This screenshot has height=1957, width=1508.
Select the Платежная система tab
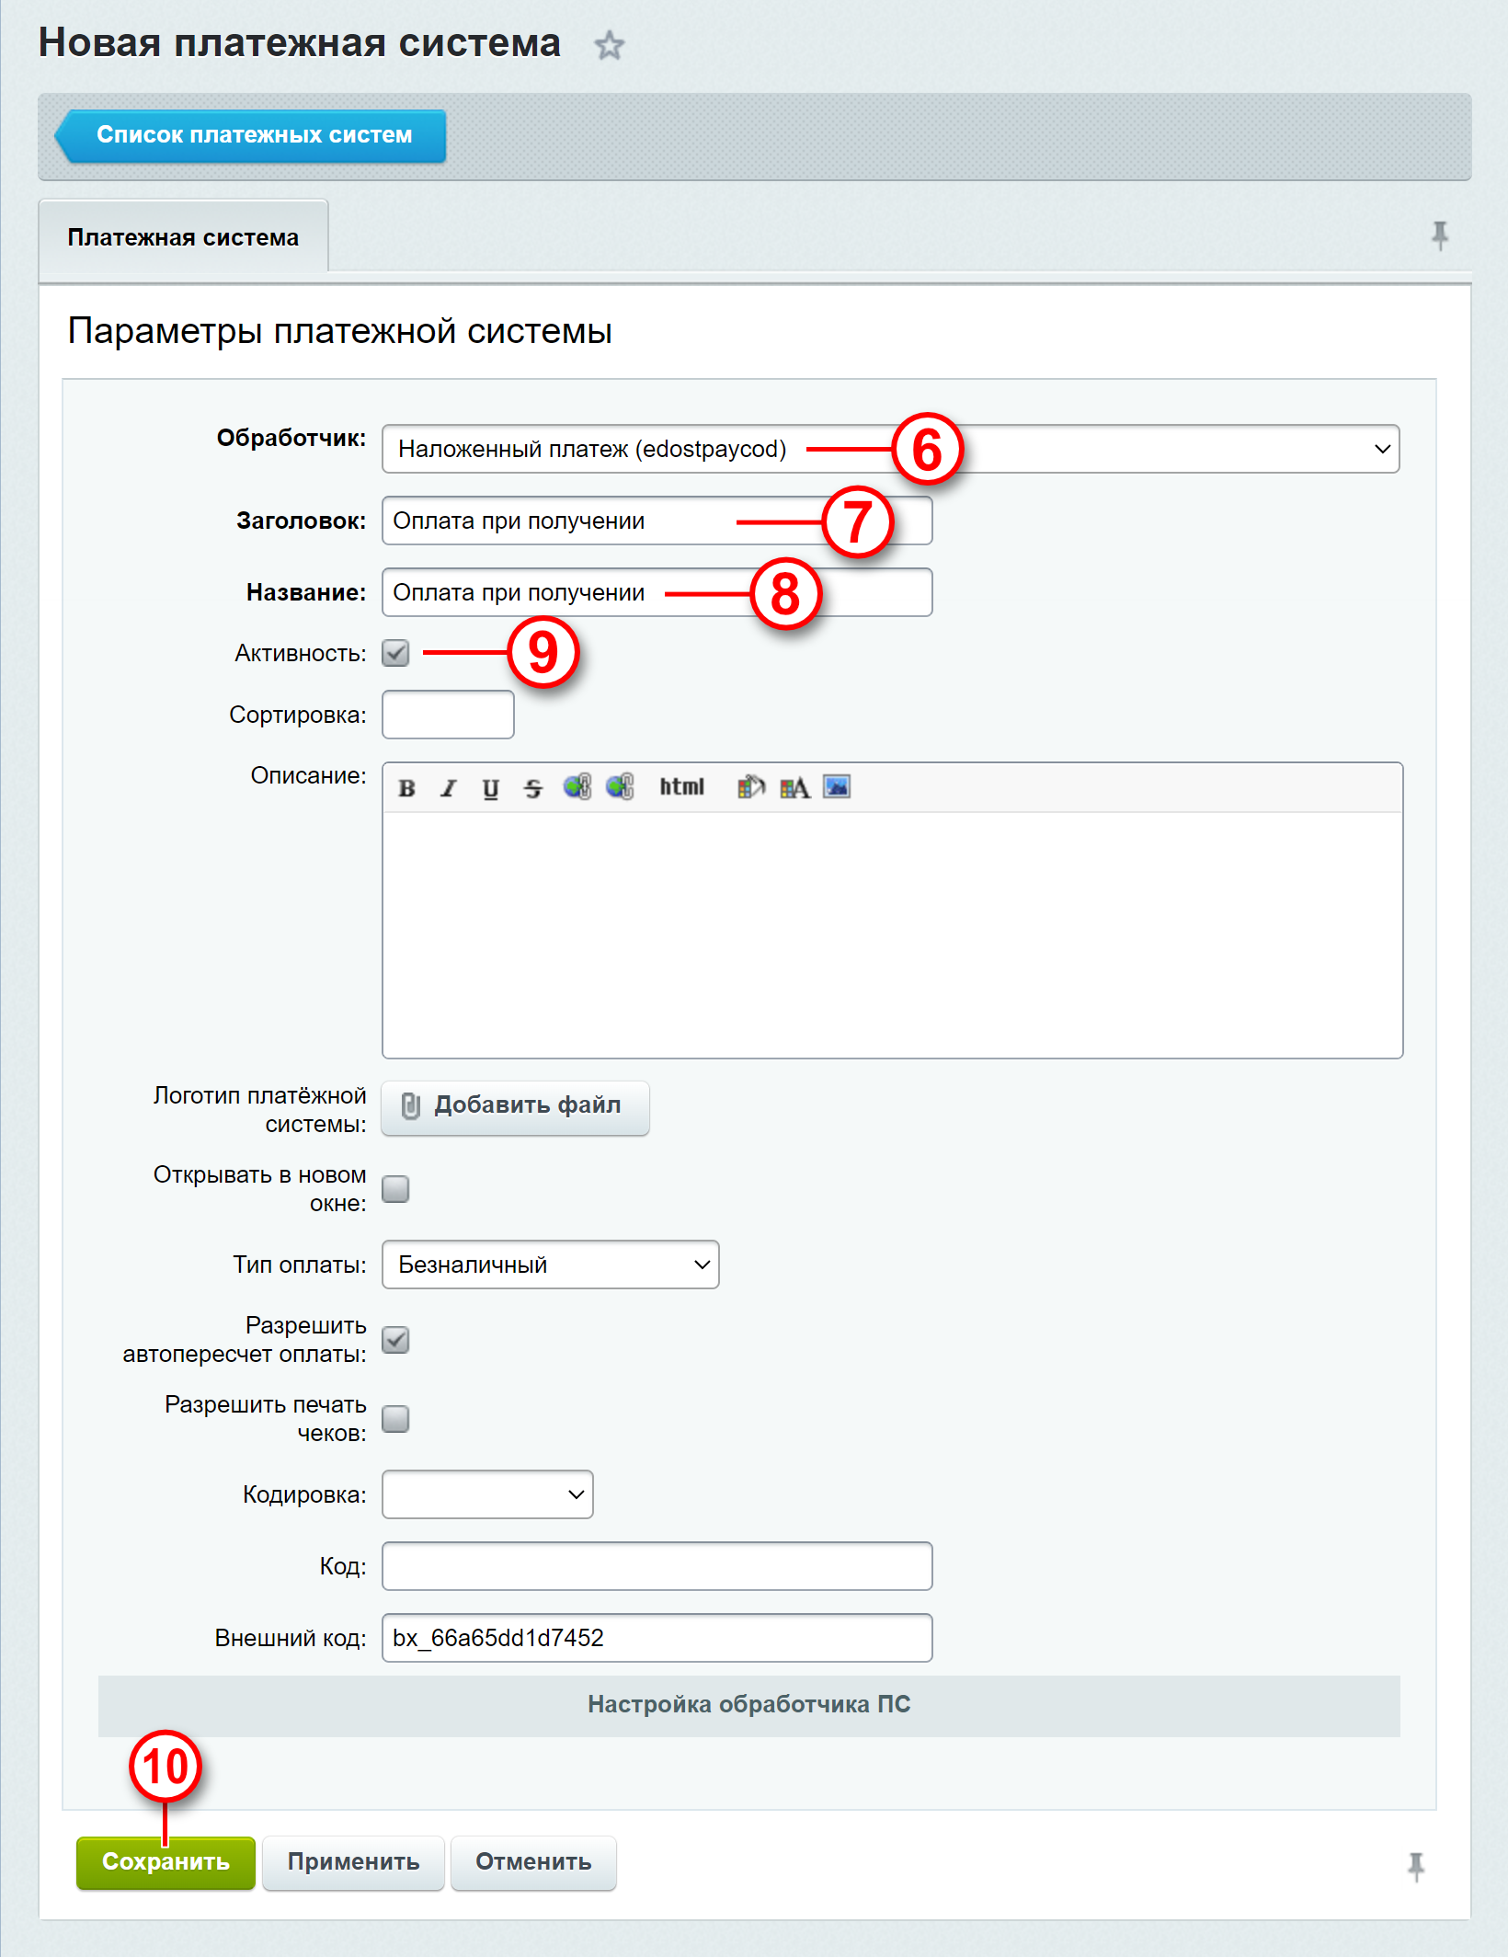click(183, 237)
